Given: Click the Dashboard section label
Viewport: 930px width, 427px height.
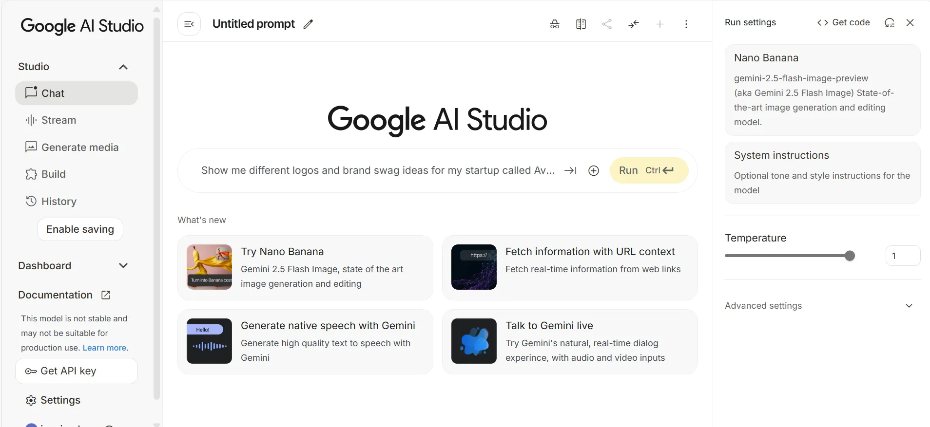Looking at the screenshot, I should click(x=44, y=266).
